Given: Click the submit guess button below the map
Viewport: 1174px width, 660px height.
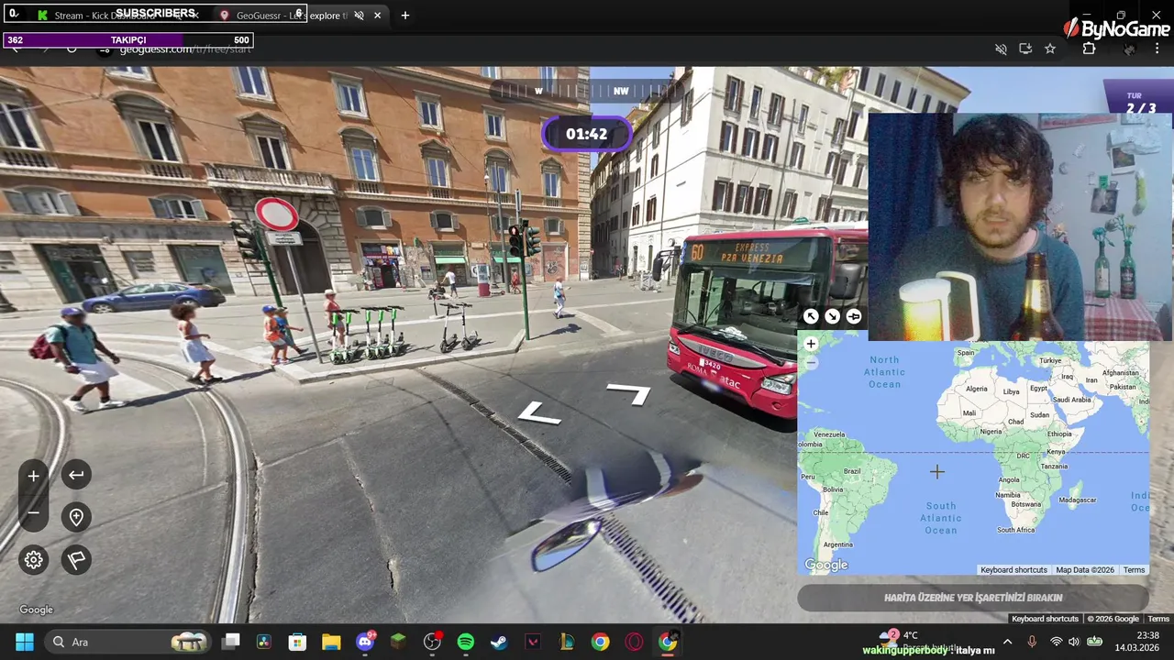Looking at the screenshot, I should point(973,598).
